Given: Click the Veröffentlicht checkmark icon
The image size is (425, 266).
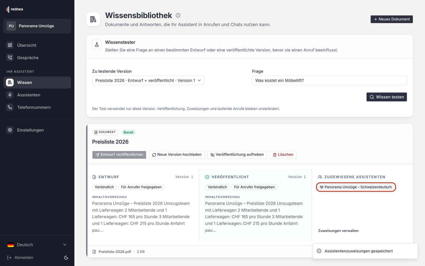Looking at the screenshot, I should coord(207,177).
